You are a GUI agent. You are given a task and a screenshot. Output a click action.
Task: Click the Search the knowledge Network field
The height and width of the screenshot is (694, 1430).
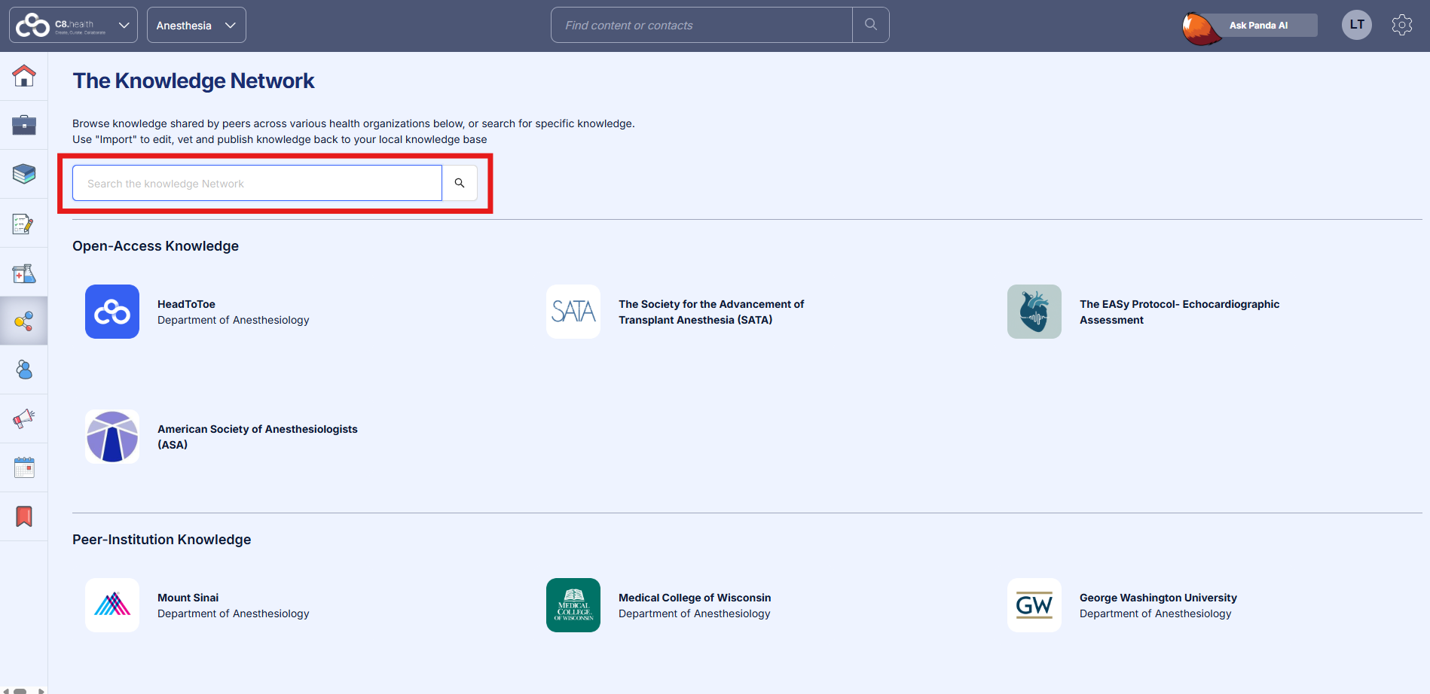257,183
